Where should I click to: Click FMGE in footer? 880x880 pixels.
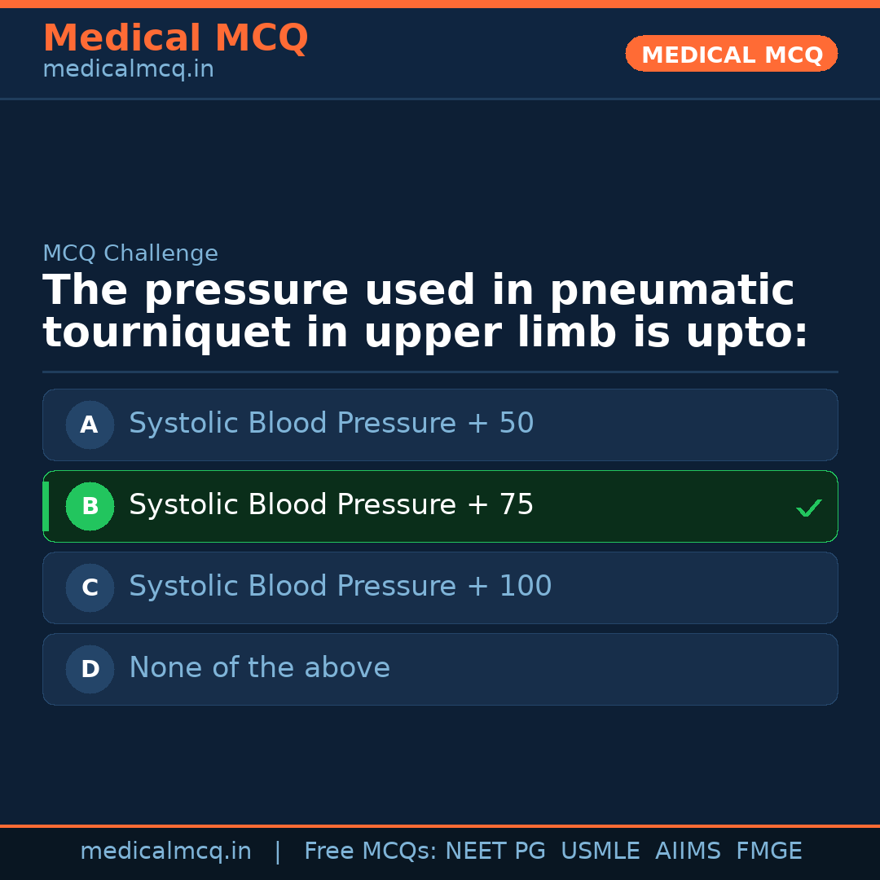tap(768, 851)
